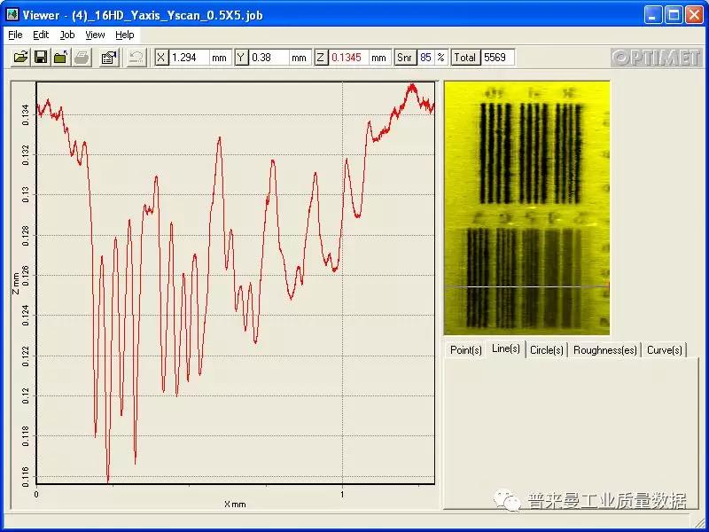Close the Viewer window
709x532 pixels.
(x=694, y=15)
